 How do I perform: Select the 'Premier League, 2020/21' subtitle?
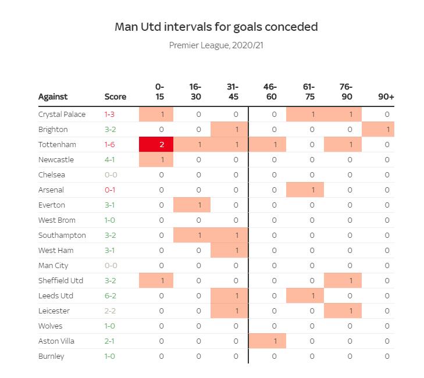tap(216, 45)
